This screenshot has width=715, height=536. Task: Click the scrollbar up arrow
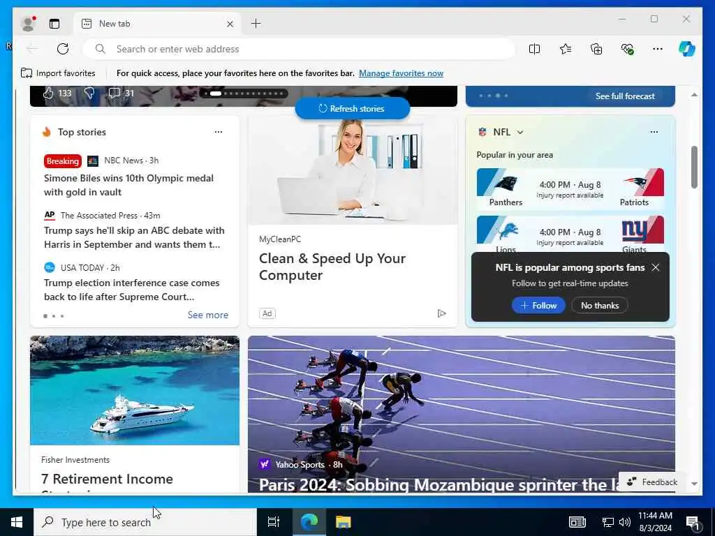click(694, 95)
